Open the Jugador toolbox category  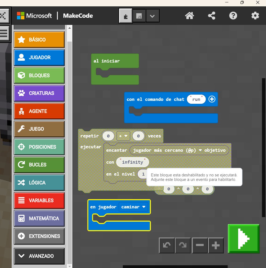tap(39, 57)
